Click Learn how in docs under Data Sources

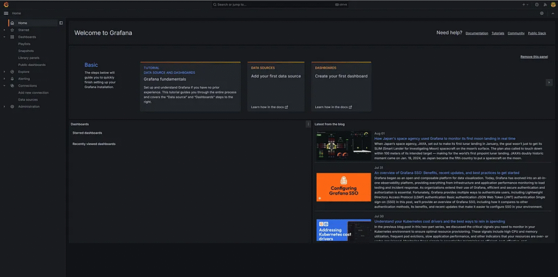(x=269, y=107)
